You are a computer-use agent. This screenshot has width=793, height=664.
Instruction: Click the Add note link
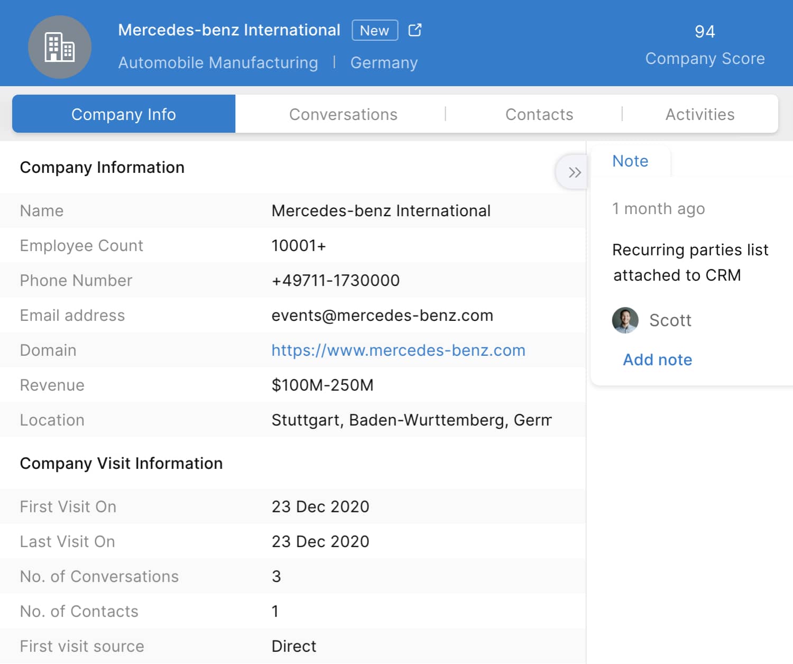click(x=657, y=360)
